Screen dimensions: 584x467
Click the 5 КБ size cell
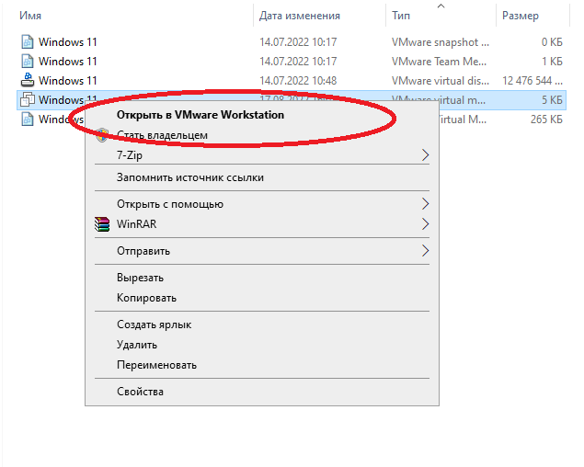coord(552,100)
